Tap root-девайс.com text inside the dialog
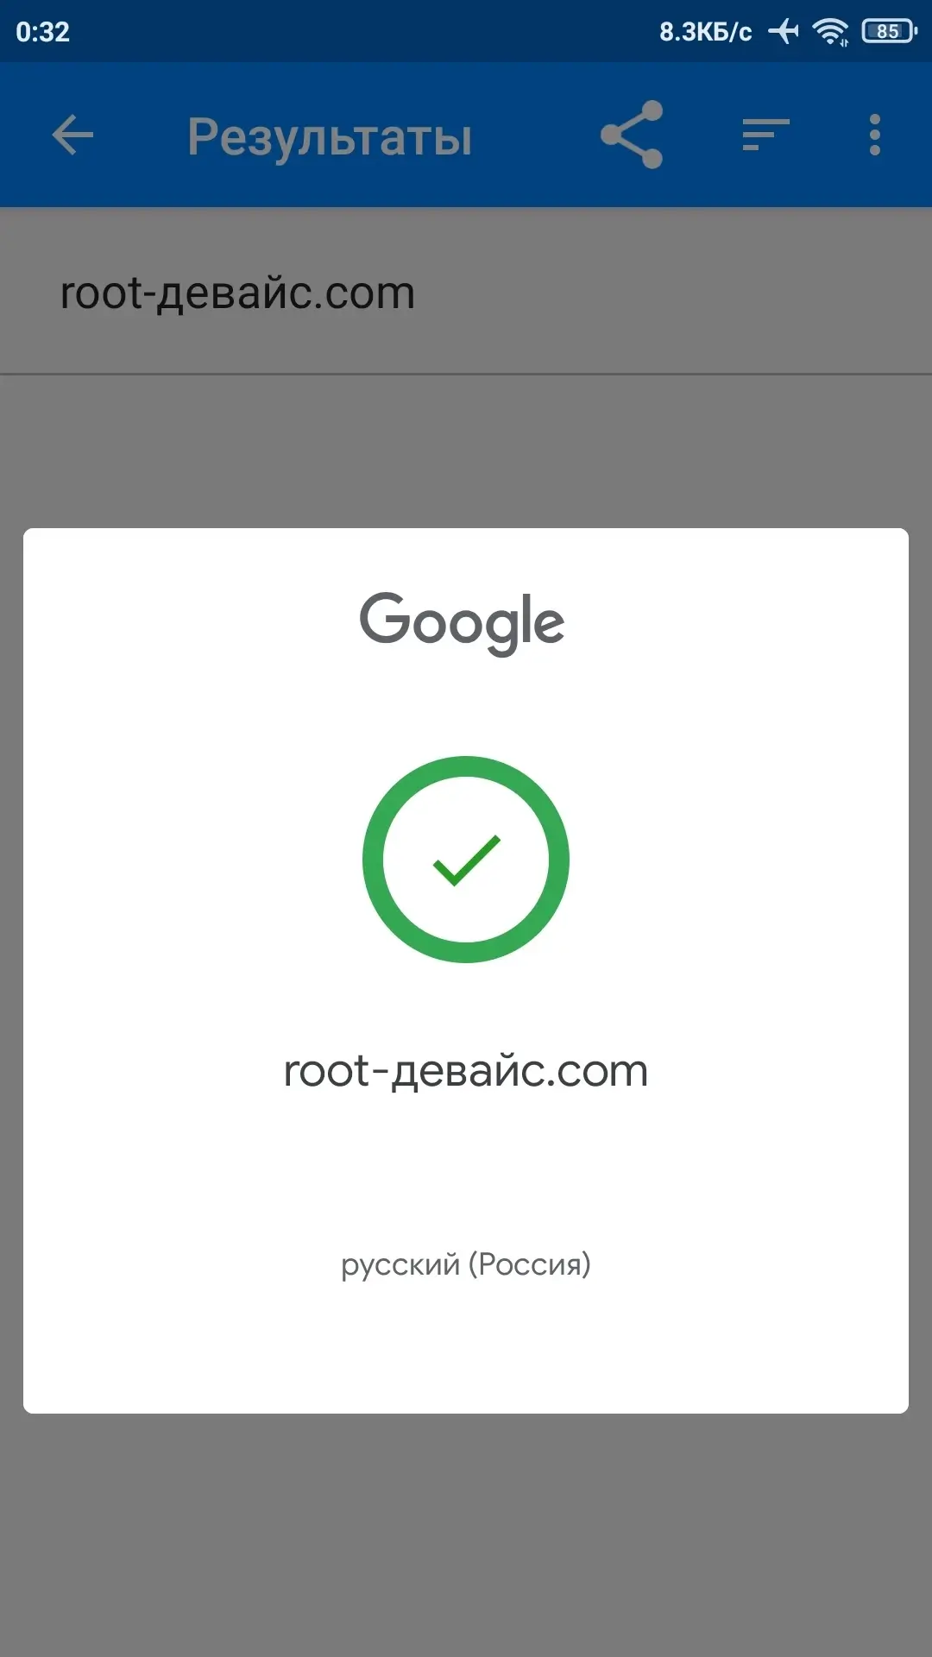The height and width of the screenshot is (1657, 932). [466, 1071]
